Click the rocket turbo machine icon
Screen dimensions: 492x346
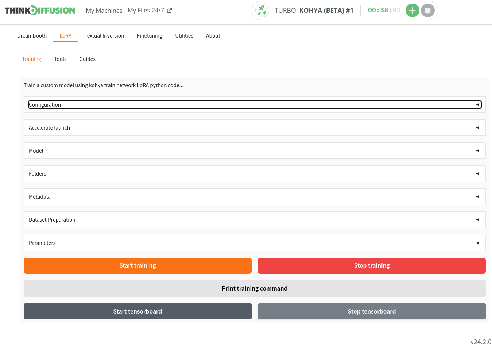[x=262, y=10]
